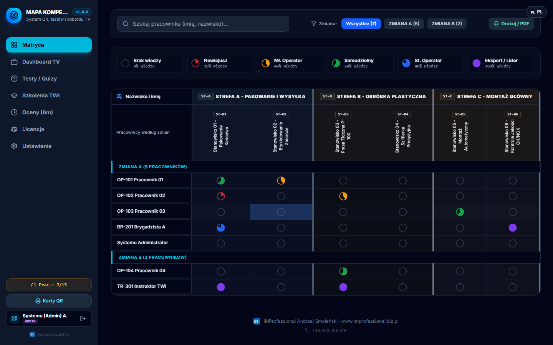
Task: Open Ustawienia gear in sidebar
Action: coord(14,146)
